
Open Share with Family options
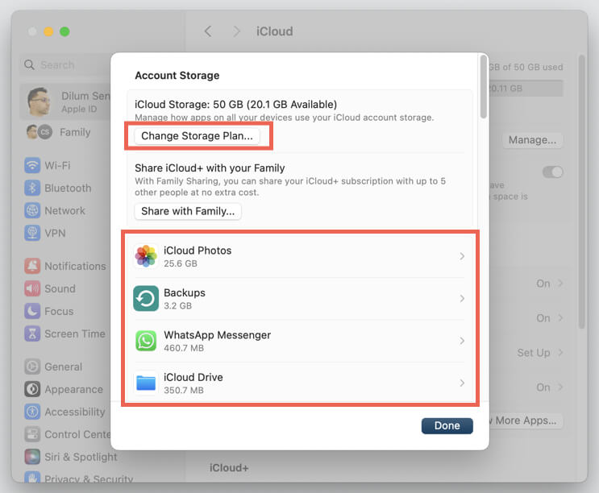point(188,211)
